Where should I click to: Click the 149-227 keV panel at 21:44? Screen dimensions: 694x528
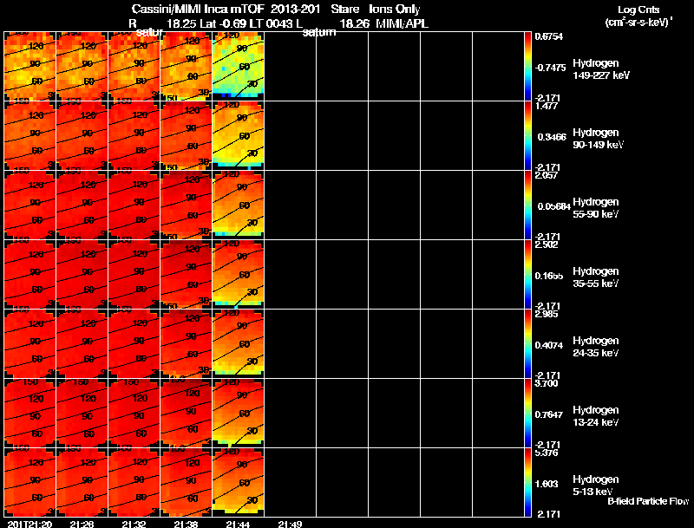(238, 66)
